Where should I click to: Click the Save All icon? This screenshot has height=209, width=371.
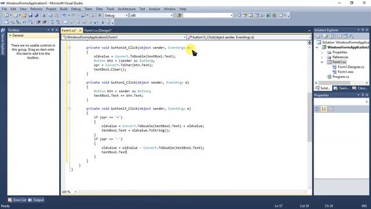click(x=36, y=16)
